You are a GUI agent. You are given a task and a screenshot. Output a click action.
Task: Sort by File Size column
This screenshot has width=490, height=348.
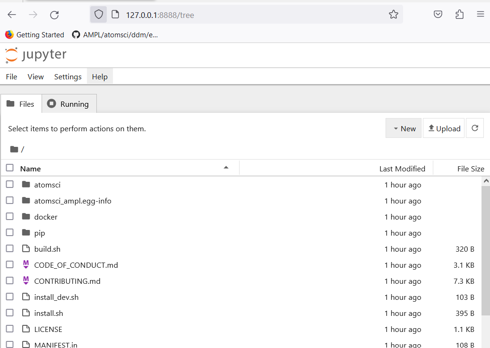pos(471,169)
